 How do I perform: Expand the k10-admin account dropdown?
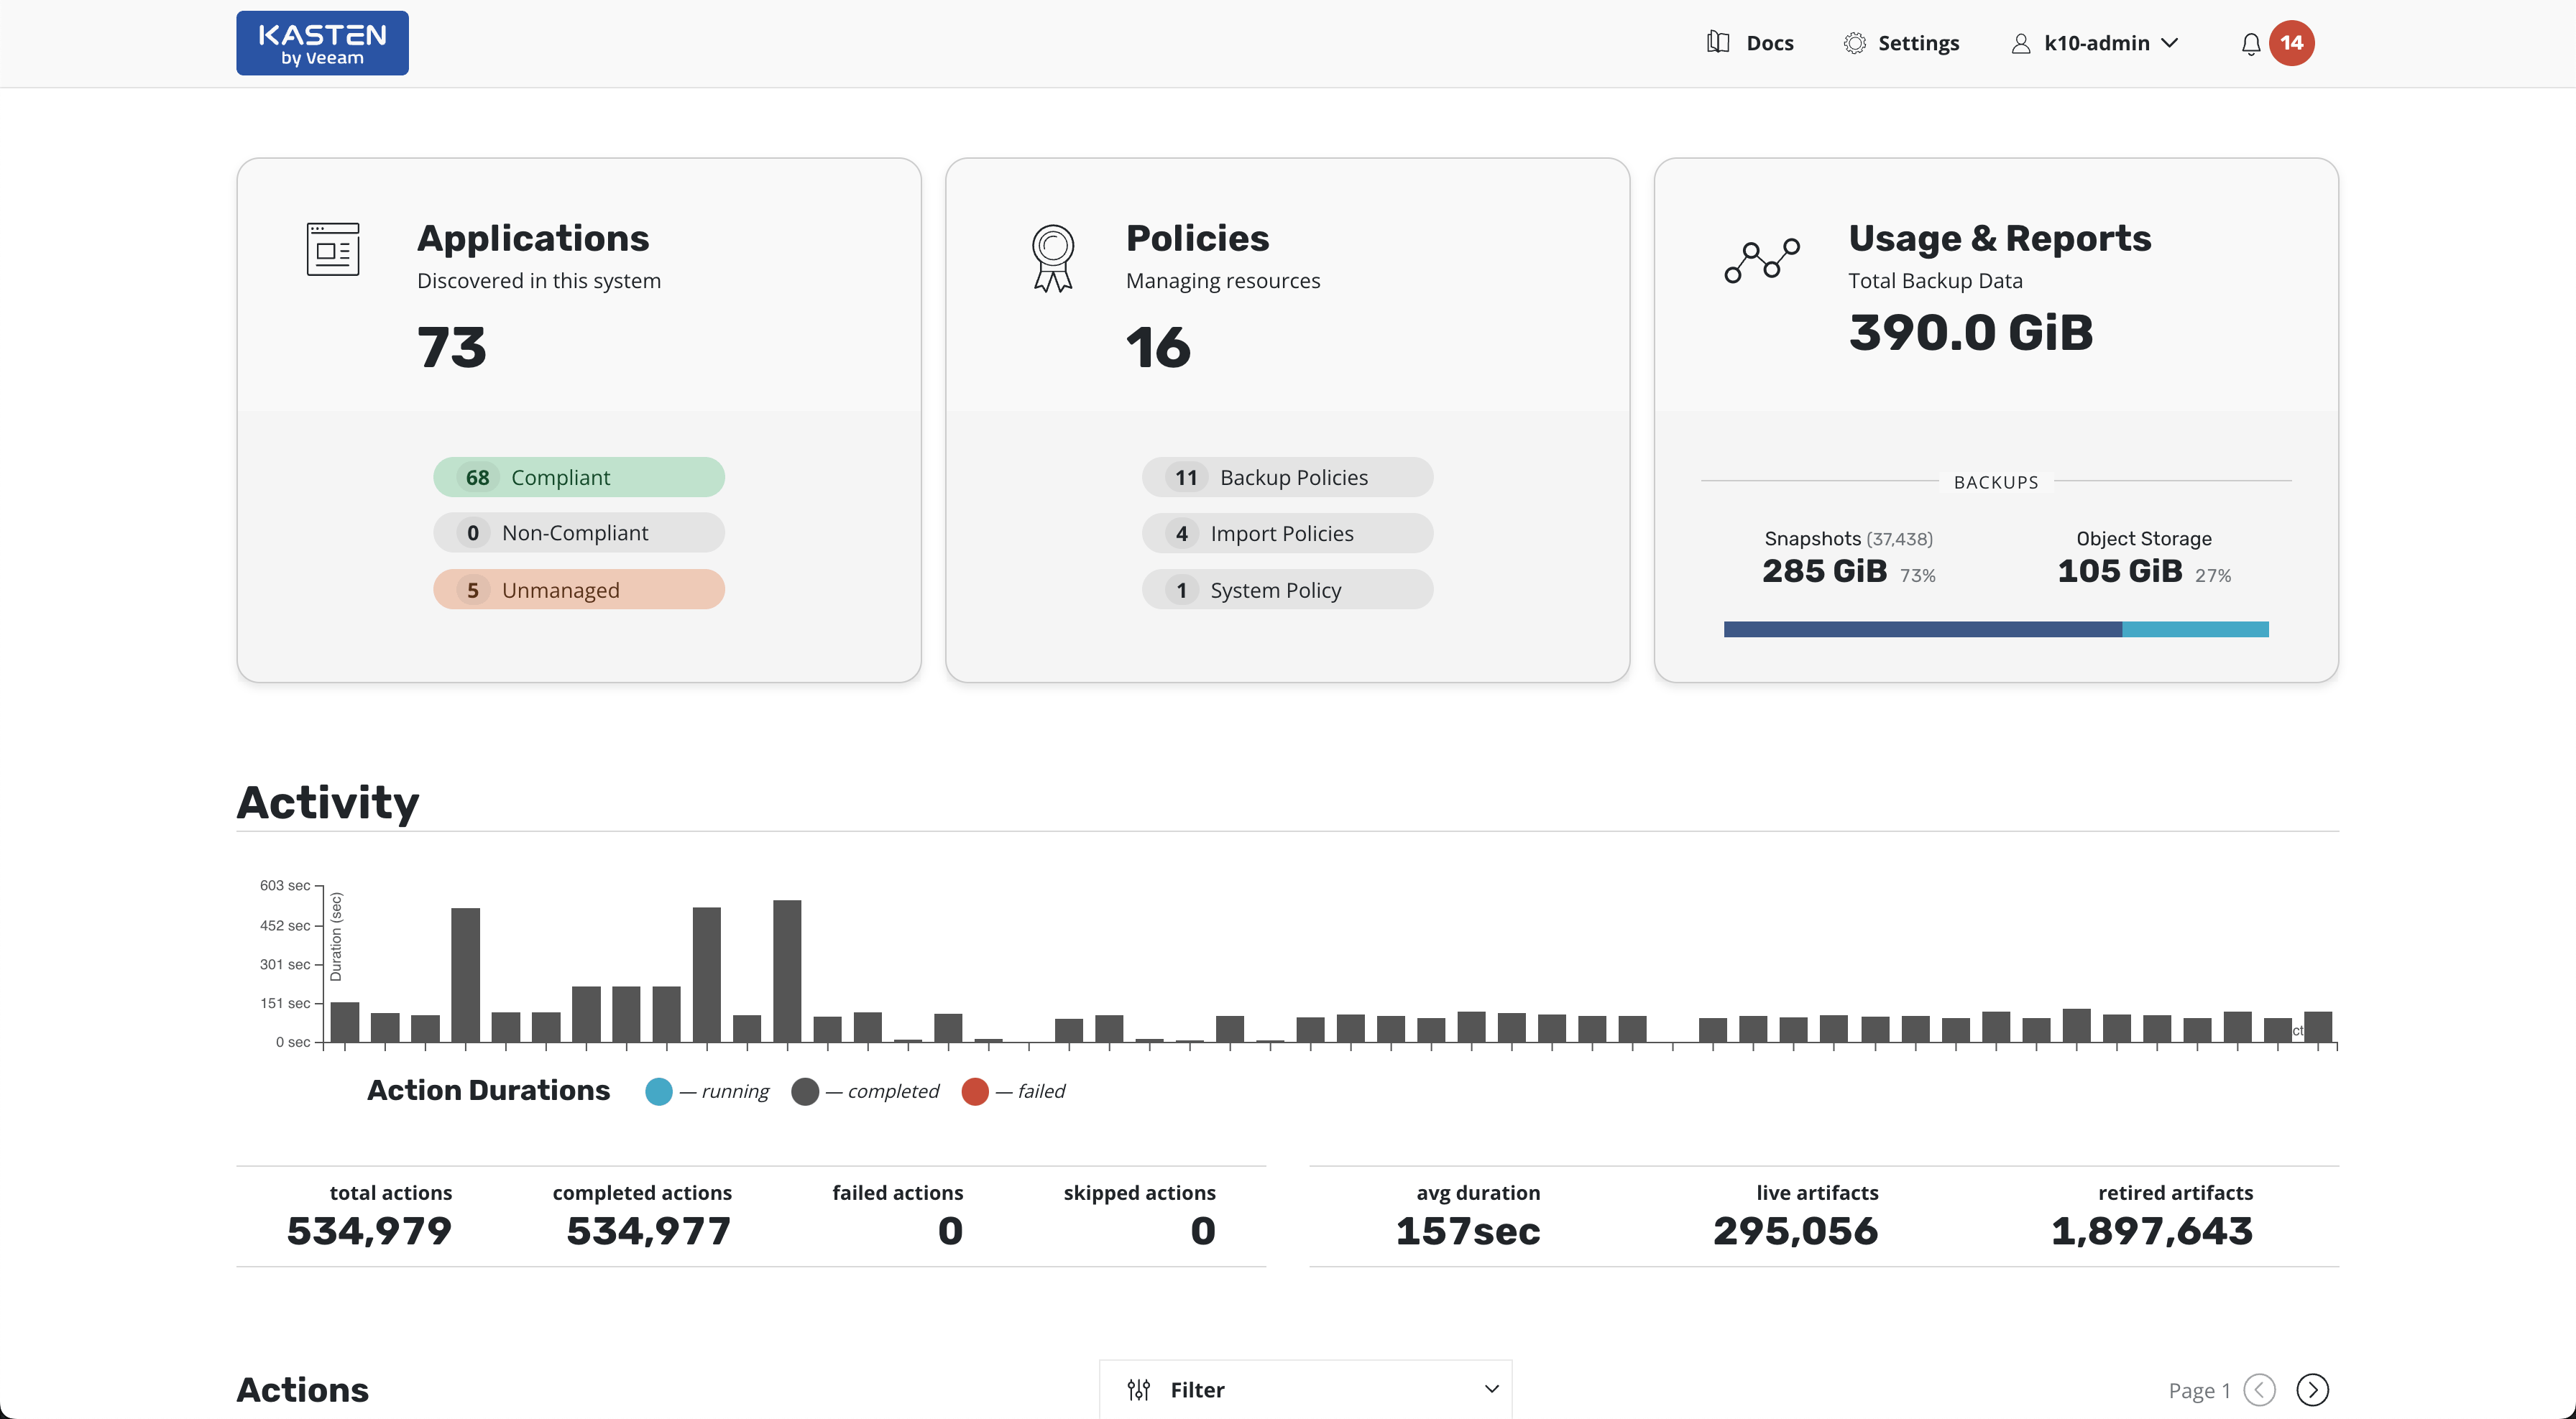2170,42
